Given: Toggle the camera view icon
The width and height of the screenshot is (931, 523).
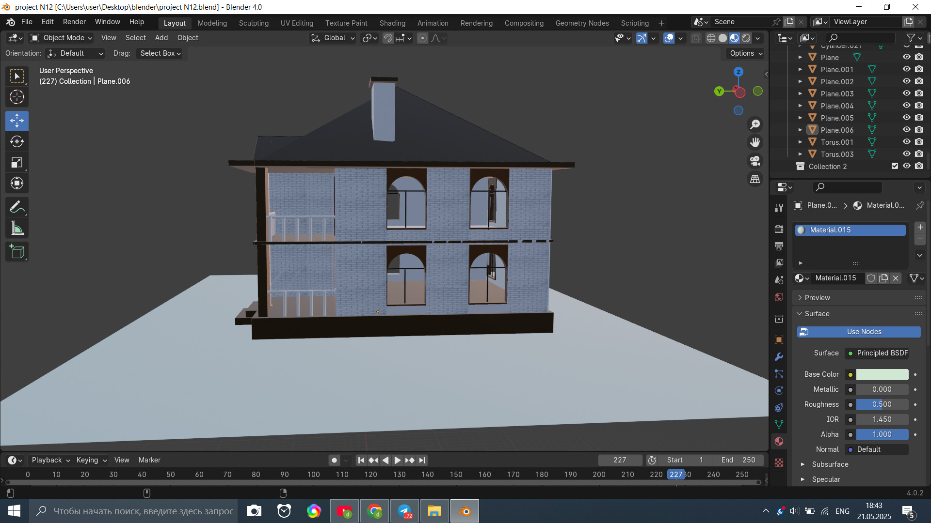Looking at the screenshot, I should (x=755, y=161).
